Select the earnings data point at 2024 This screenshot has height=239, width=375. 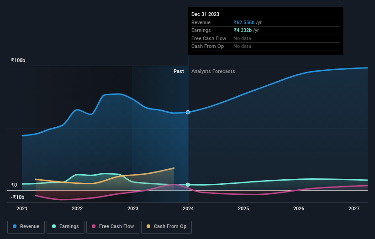[x=188, y=185]
